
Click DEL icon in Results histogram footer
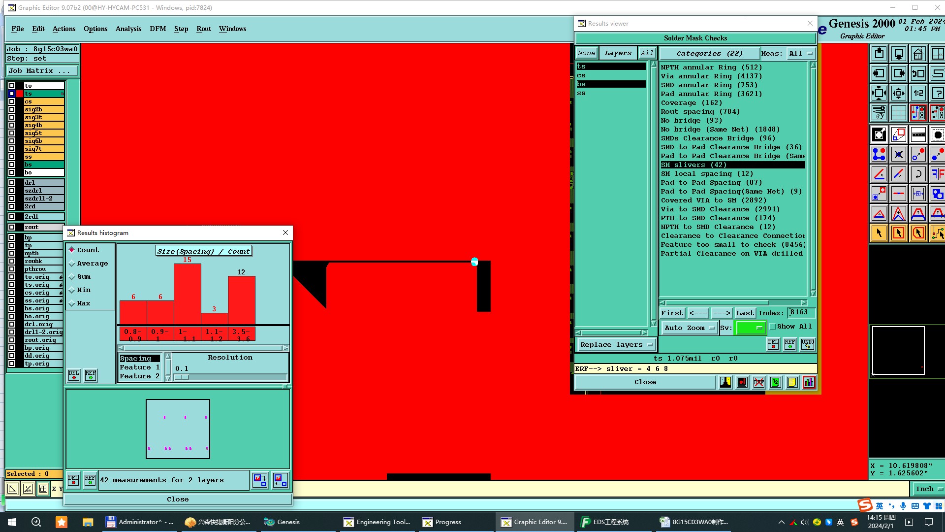coord(73,480)
